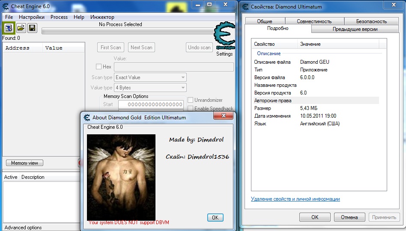Click the Value input field

[174, 67]
